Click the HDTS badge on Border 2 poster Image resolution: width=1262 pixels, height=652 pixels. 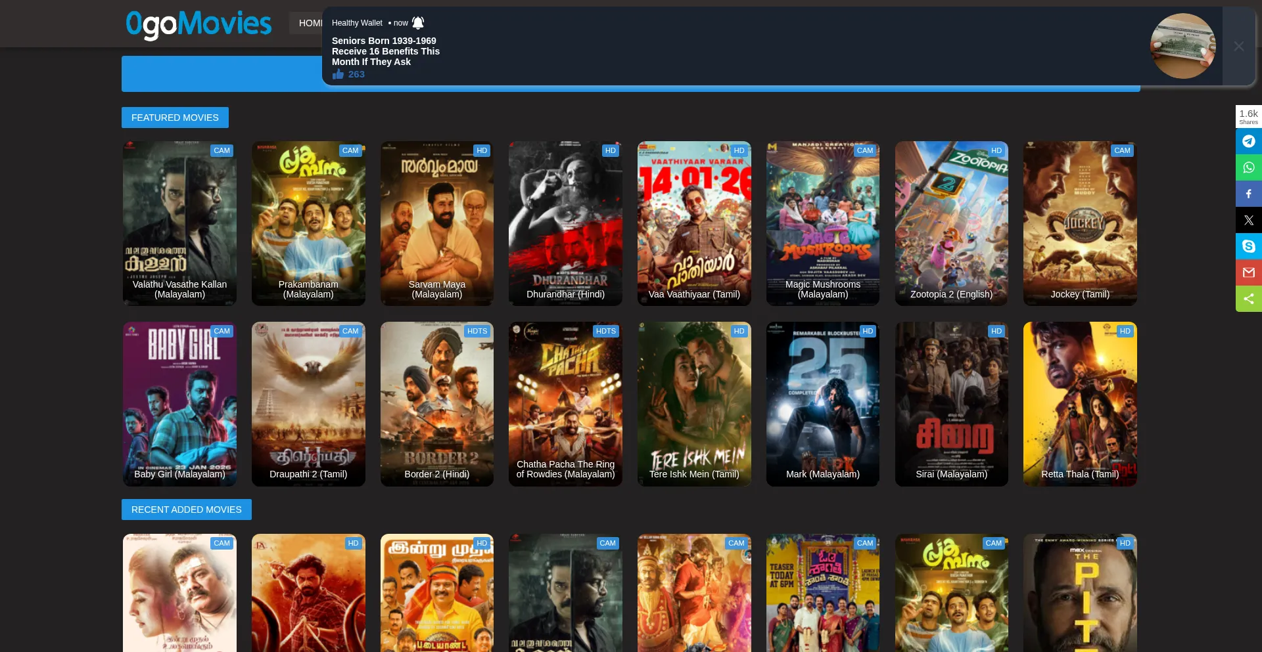click(477, 331)
